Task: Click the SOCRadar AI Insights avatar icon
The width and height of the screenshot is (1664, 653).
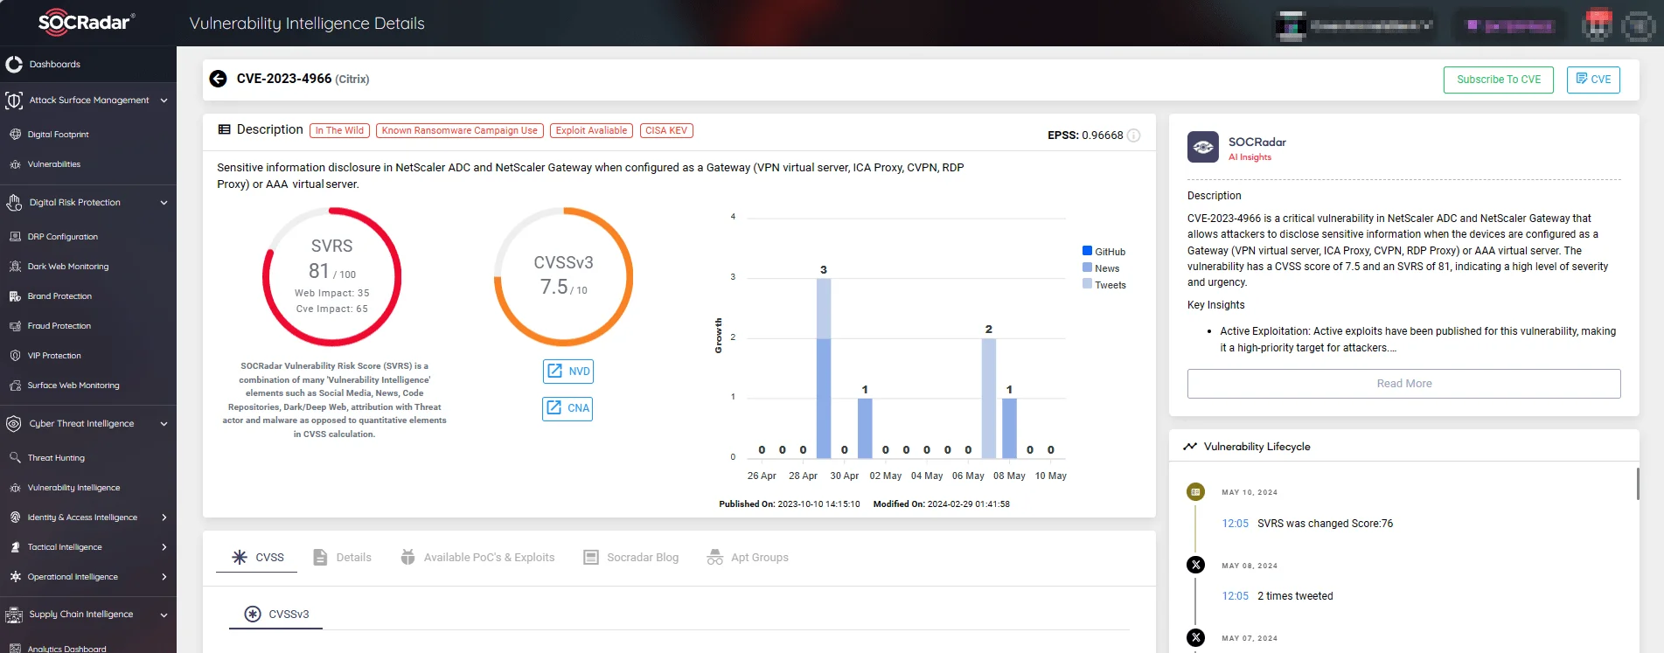Action: click(x=1203, y=147)
